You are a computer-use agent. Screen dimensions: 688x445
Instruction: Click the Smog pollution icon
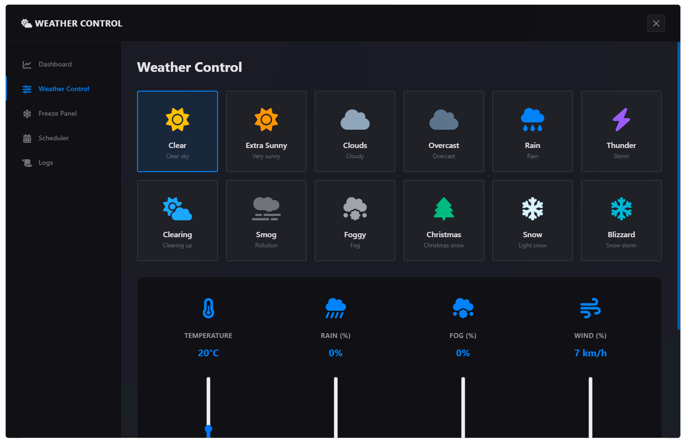[x=266, y=209]
